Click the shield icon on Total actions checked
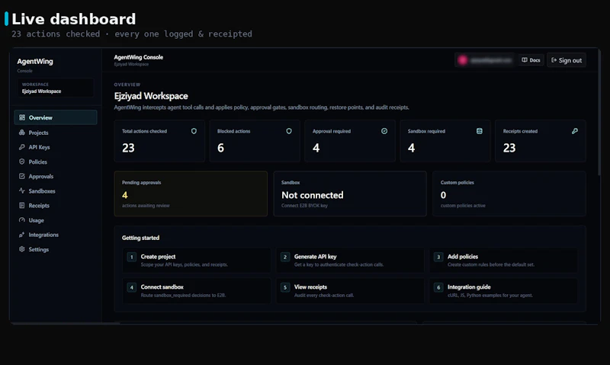610x365 pixels. click(194, 131)
